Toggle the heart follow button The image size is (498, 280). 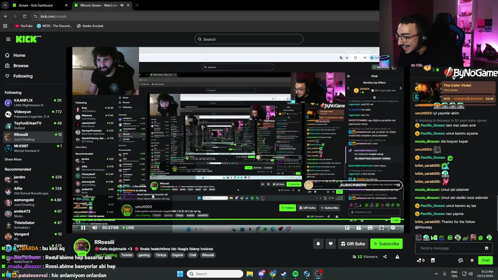[330, 244]
